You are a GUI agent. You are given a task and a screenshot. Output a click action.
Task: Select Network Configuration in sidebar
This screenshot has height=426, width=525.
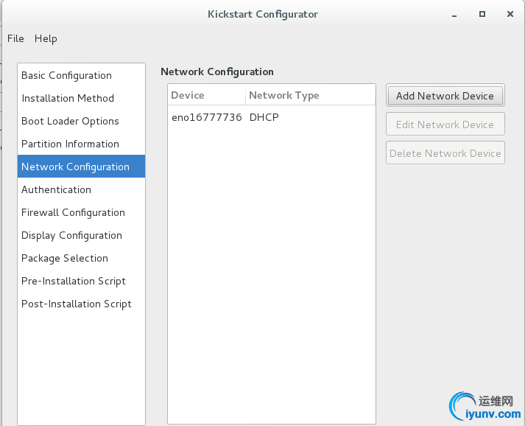tap(75, 167)
